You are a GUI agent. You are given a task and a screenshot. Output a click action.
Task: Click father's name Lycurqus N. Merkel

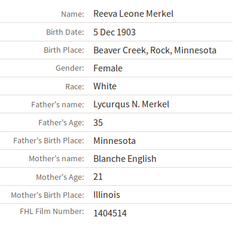click(132, 104)
